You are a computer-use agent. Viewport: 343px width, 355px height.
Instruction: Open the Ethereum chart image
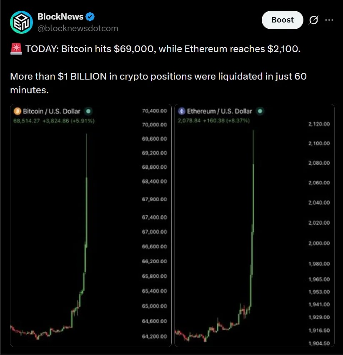coord(254,225)
